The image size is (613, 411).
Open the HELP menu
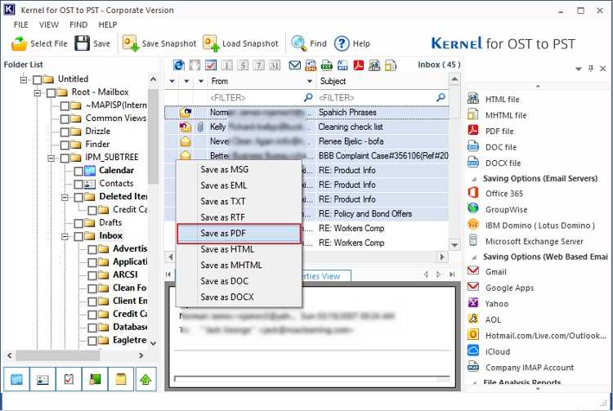108,25
